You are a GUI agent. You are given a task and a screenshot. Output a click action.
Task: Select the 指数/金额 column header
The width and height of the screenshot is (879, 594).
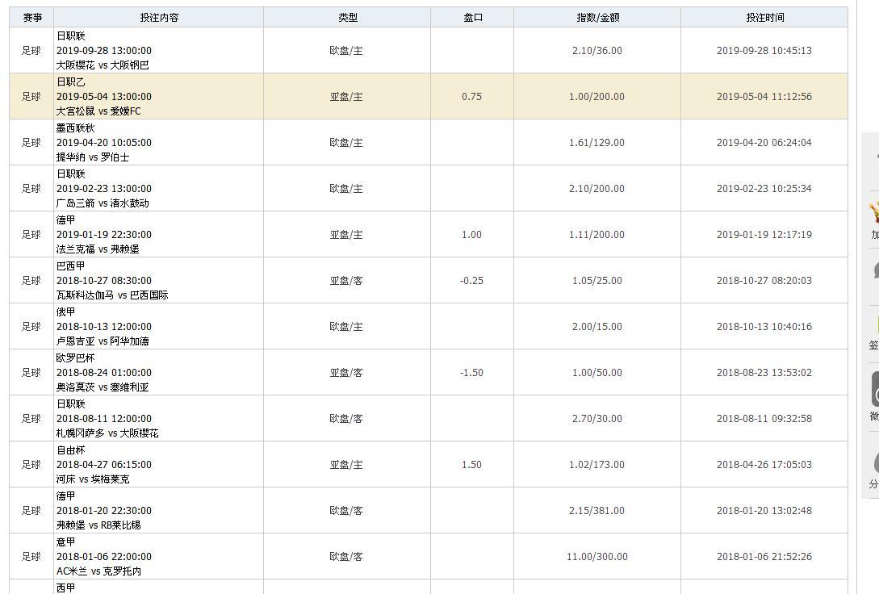click(x=597, y=17)
